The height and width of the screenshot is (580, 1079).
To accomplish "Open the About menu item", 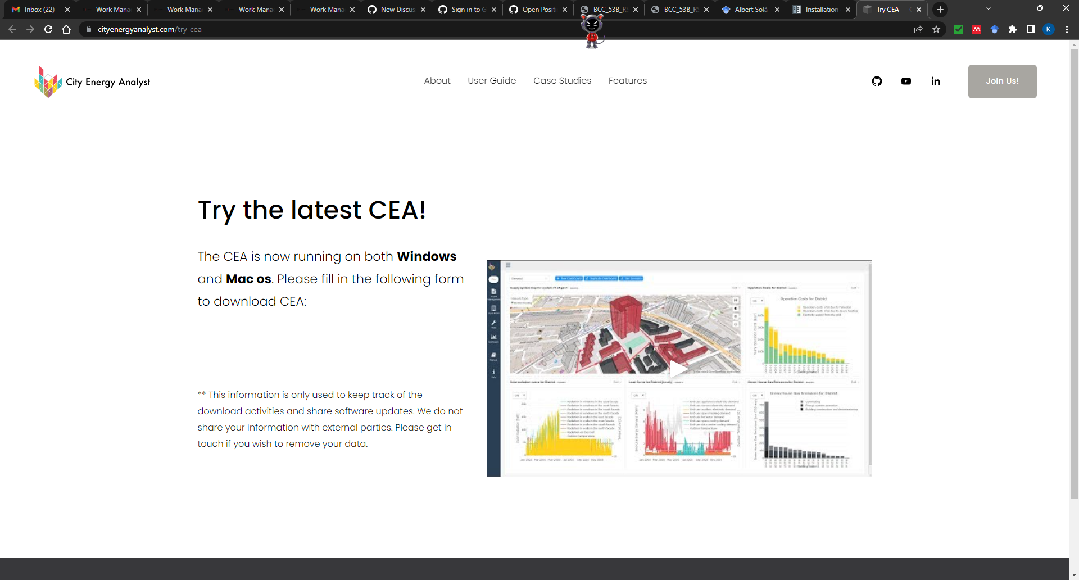I will click(x=437, y=81).
